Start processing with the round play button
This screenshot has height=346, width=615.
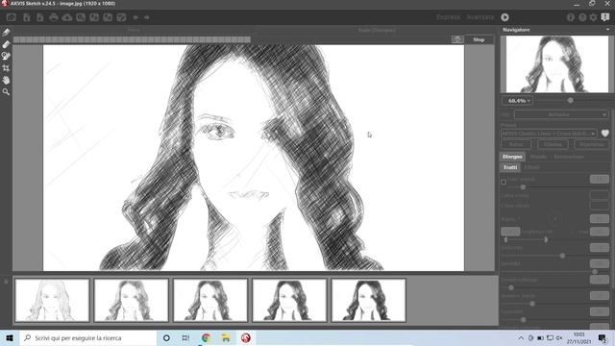pyautogui.click(x=504, y=17)
